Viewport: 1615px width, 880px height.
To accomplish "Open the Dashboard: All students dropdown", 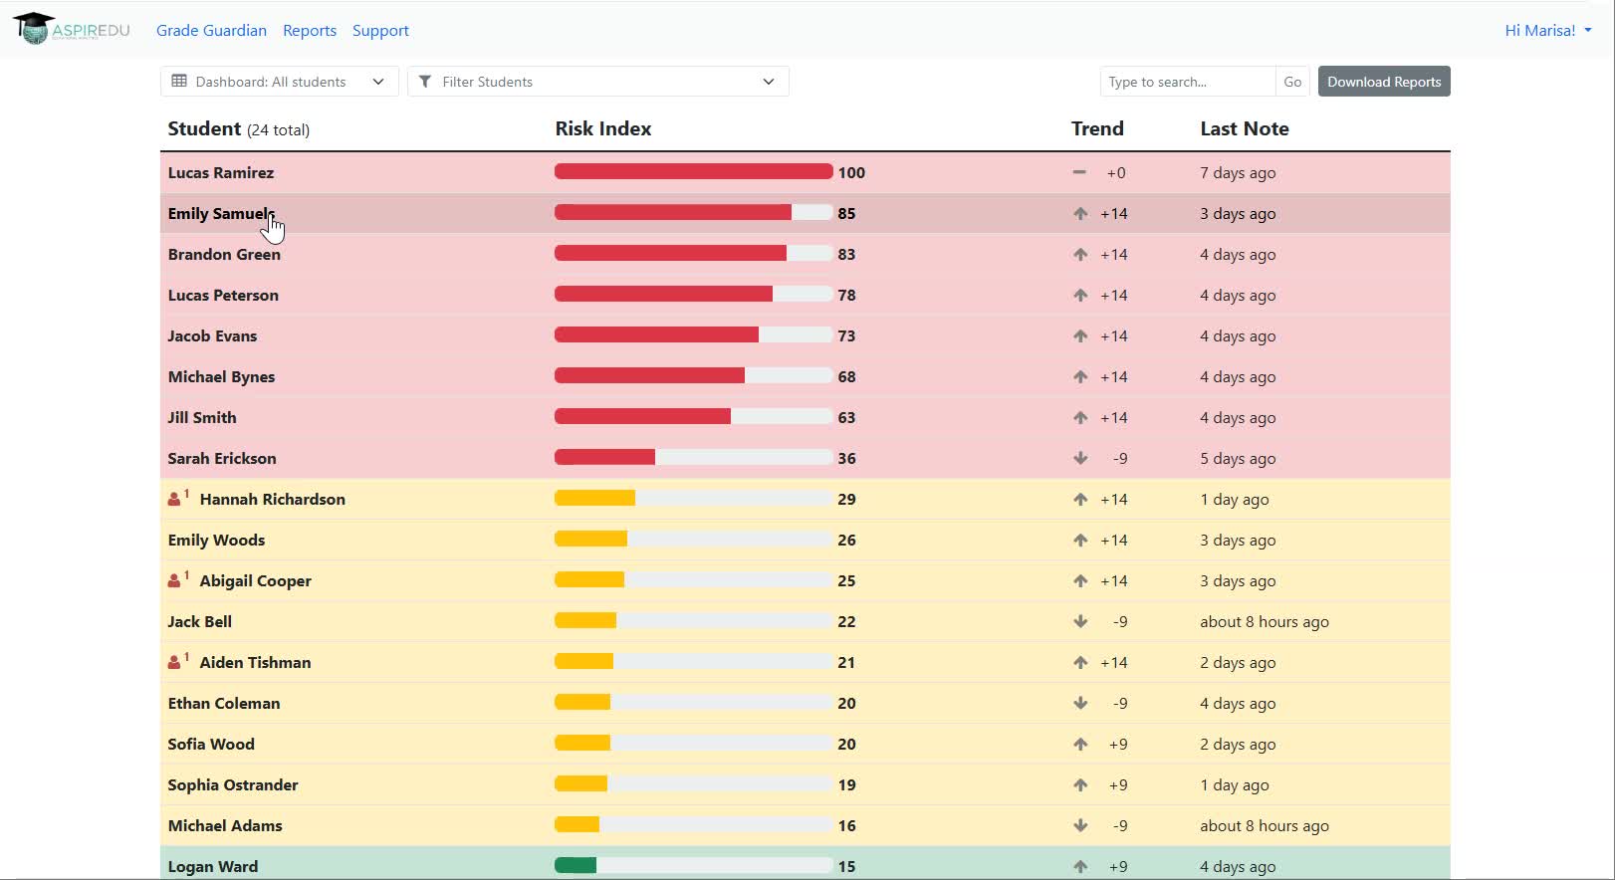I will [279, 82].
